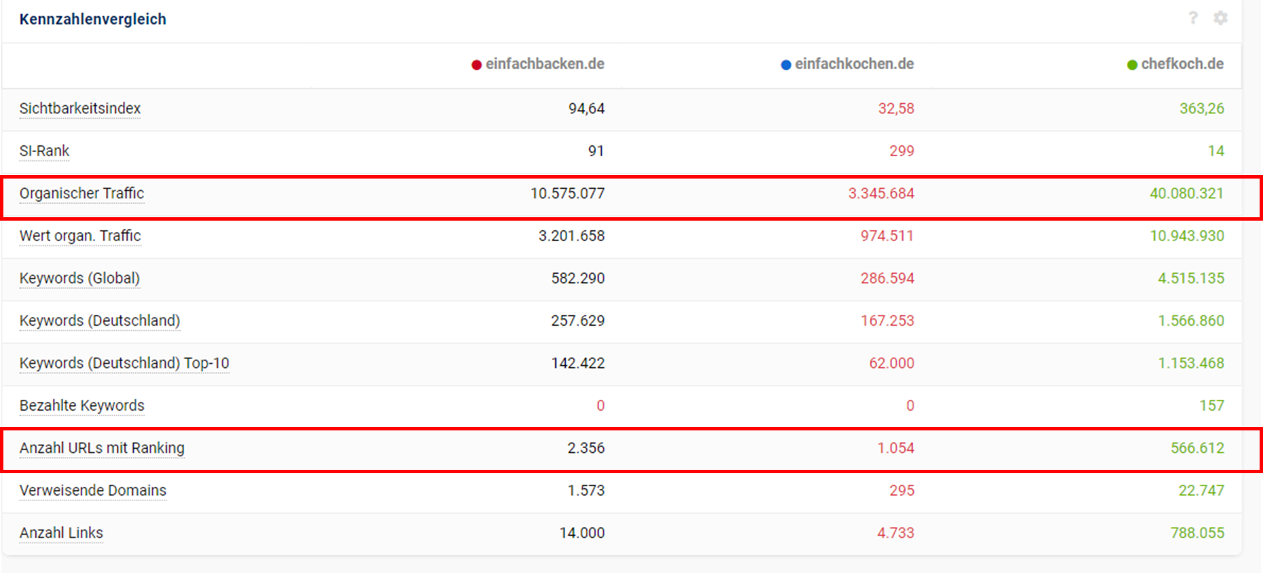Click Keywords (Deutschland) Top-10 label
Screen dimensions: 1263x573
(x=124, y=363)
